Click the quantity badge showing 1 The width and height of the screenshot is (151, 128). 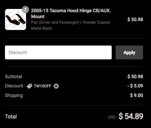[25, 10]
